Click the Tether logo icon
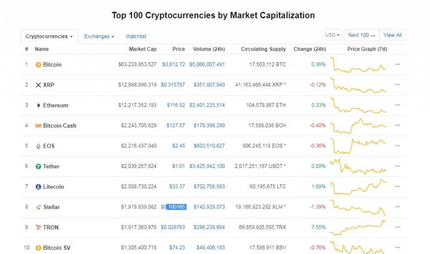Viewport: 430px width, 254px height. pos(38,166)
